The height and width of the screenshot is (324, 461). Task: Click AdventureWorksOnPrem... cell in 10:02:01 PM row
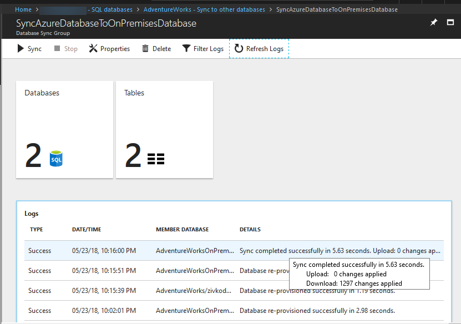click(195, 311)
